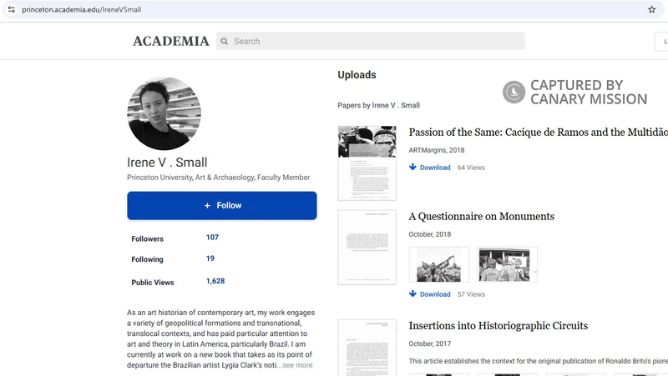Click download arrow icon beside 57 Views
The height and width of the screenshot is (376, 668).
(412, 293)
